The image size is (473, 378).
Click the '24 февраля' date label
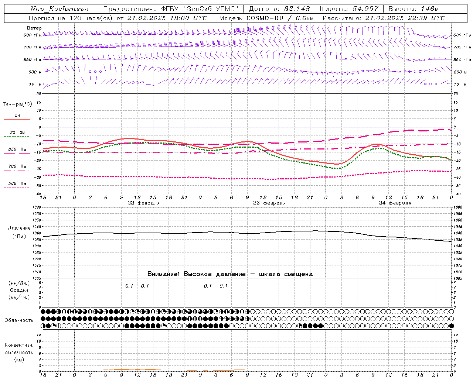tap(395, 203)
